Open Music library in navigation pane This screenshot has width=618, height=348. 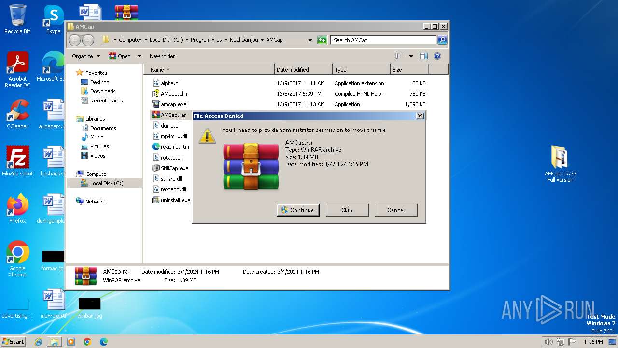point(97,137)
